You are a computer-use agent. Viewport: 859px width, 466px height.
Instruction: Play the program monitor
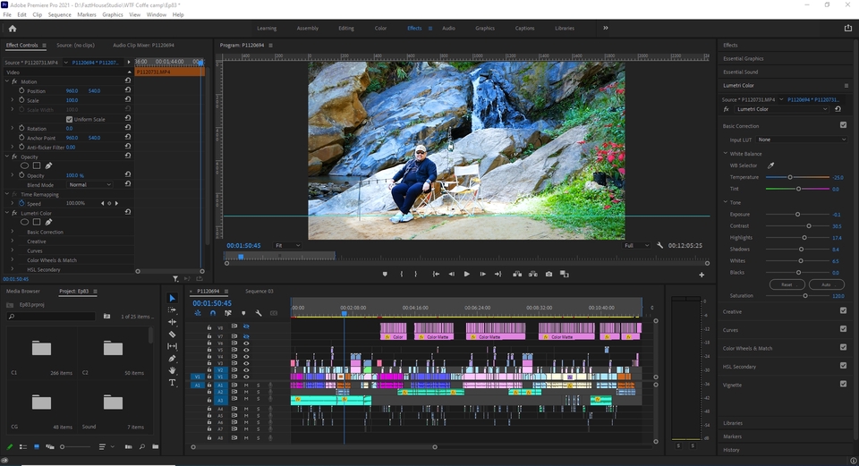(467, 274)
